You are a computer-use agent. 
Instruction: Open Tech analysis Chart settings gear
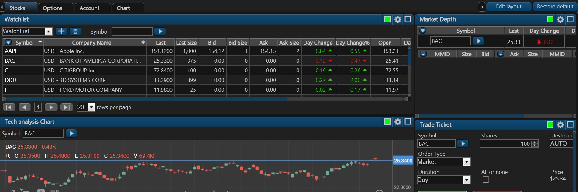click(x=398, y=122)
